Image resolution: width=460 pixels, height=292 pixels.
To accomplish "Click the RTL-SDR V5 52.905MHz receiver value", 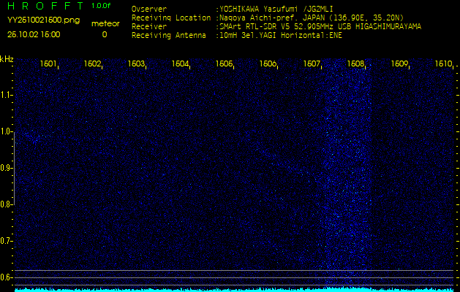I will (320, 27).
